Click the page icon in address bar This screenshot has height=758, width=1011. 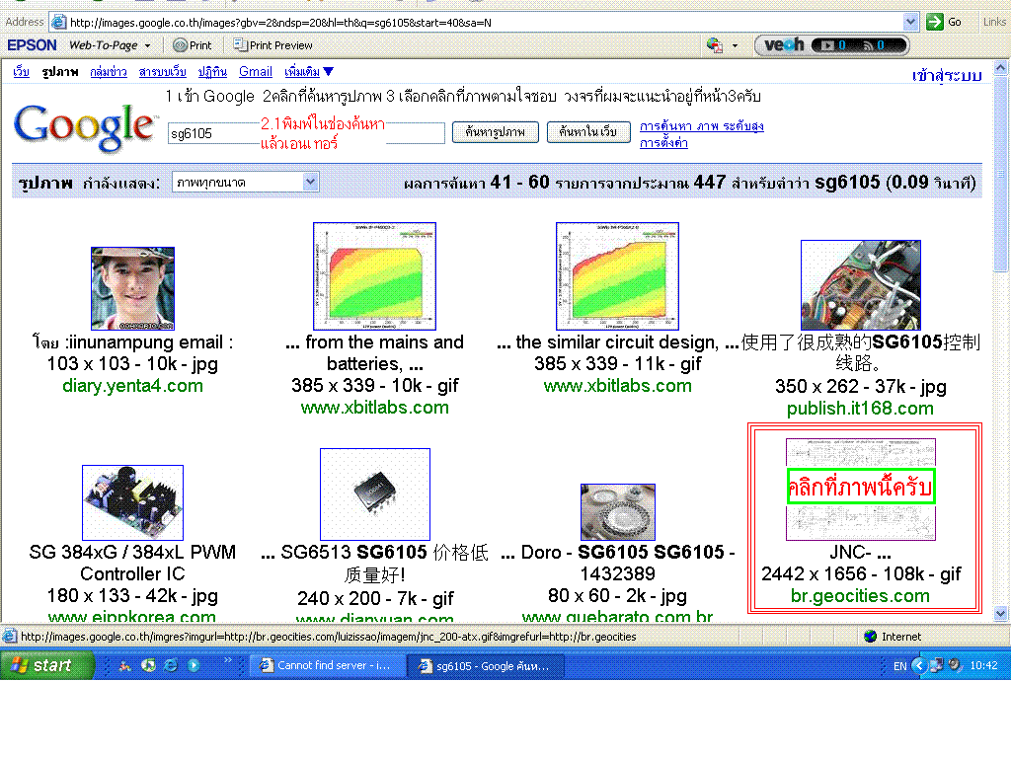pyautogui.click(x=58, y=22)
